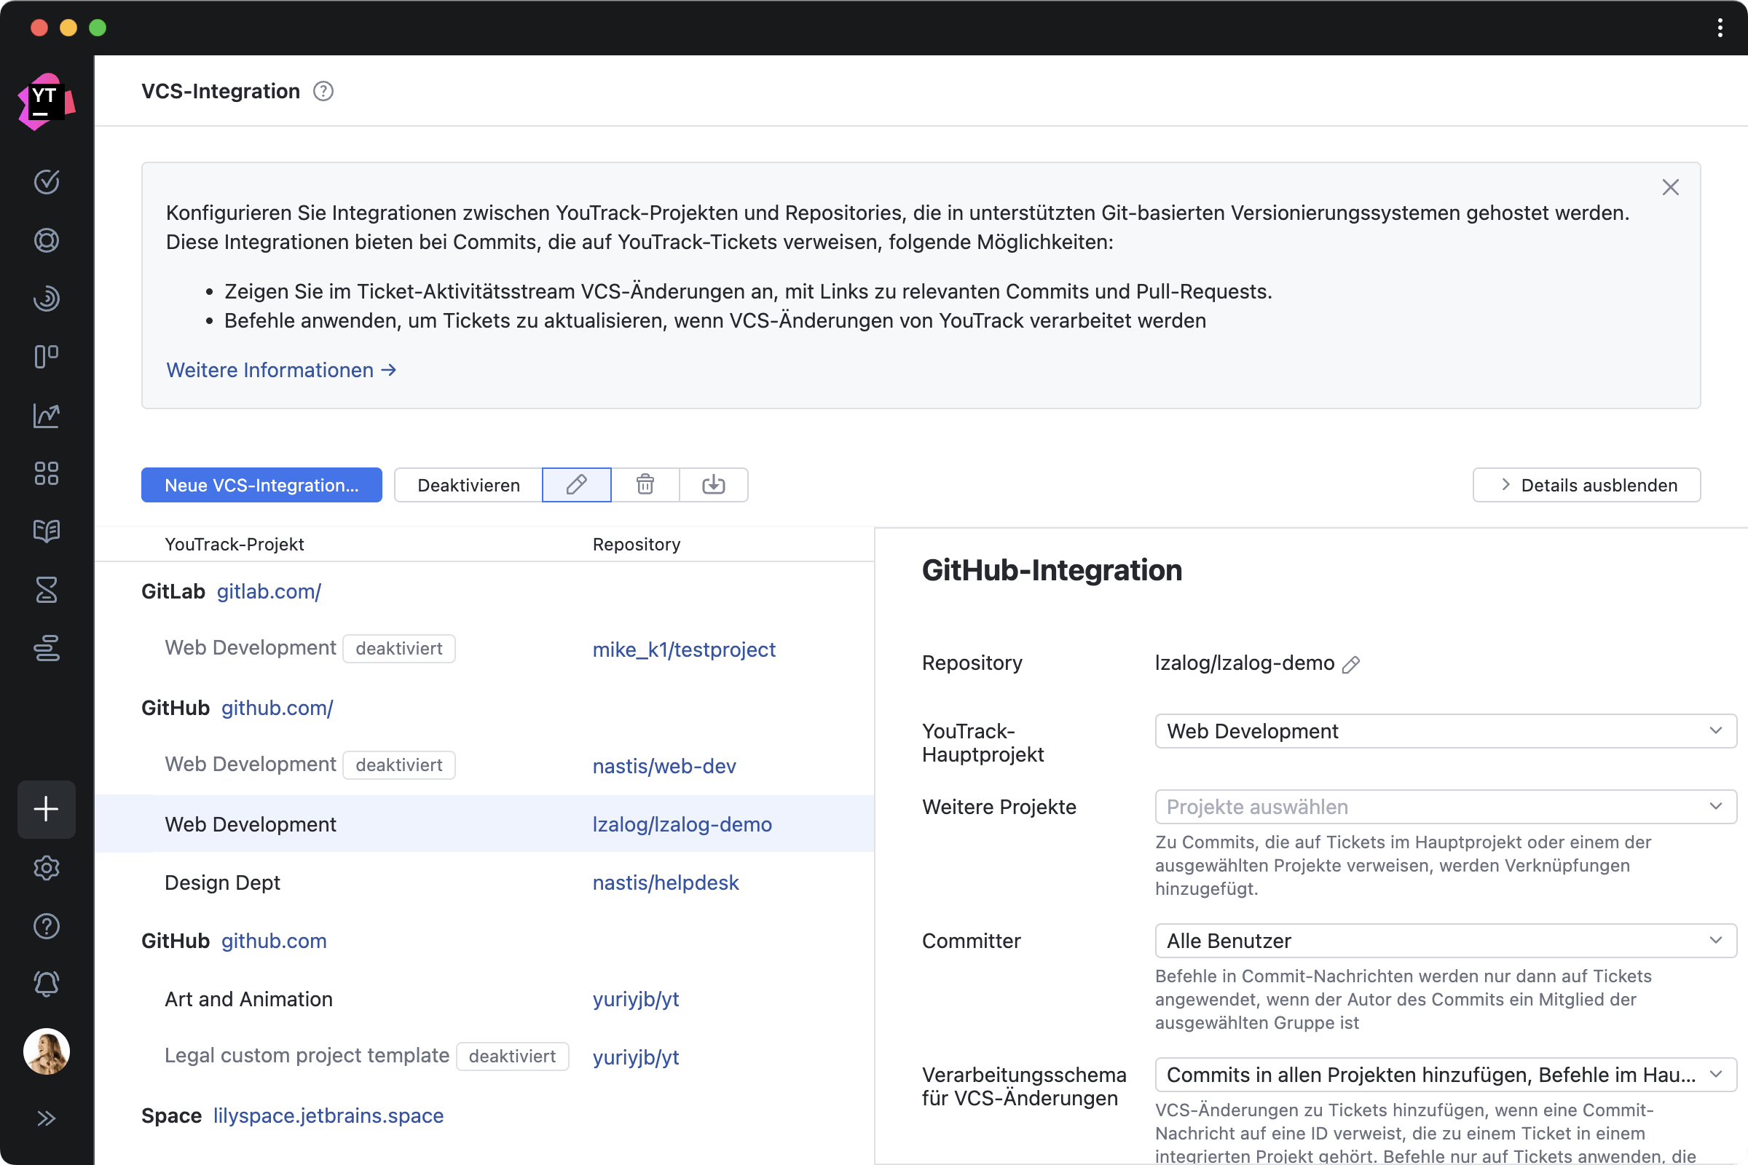Expand the Verarbeitungsschema dropdown

pyautogui.click(x=1445, y=1075)
